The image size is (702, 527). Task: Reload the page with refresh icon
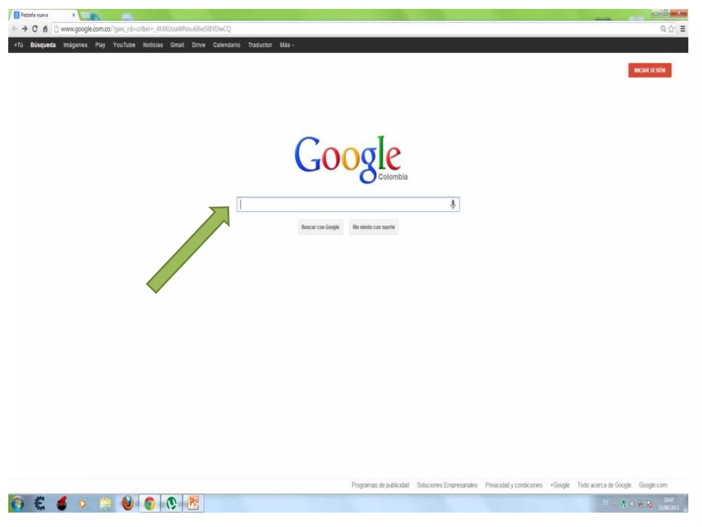click(35, 29)
